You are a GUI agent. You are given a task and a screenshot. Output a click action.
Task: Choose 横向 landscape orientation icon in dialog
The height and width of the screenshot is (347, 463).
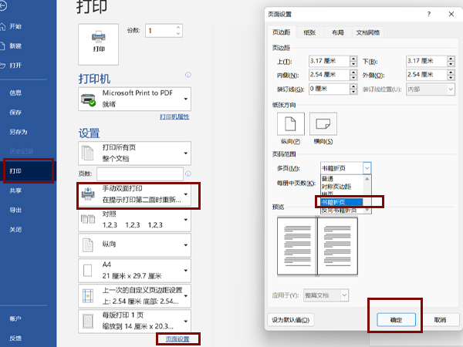pyautogui.click(x=323, y=125)
